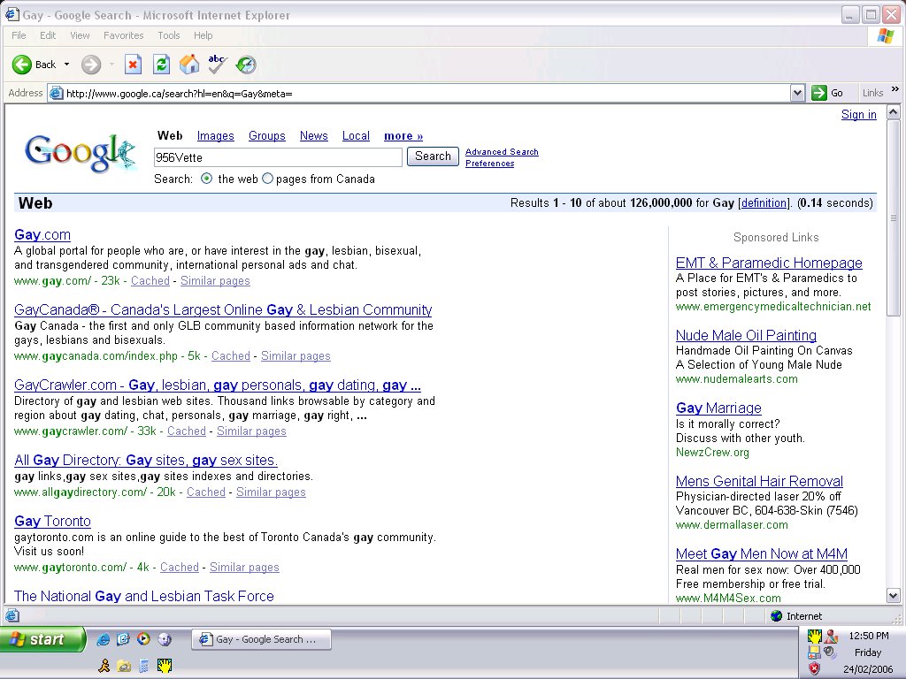The image size is (906, 679).
Task: Launch AIM running man Quick Launch icon
Action: pos(104,666)
